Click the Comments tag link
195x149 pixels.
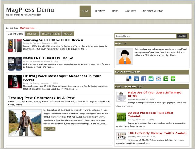(x=100, y=102)
